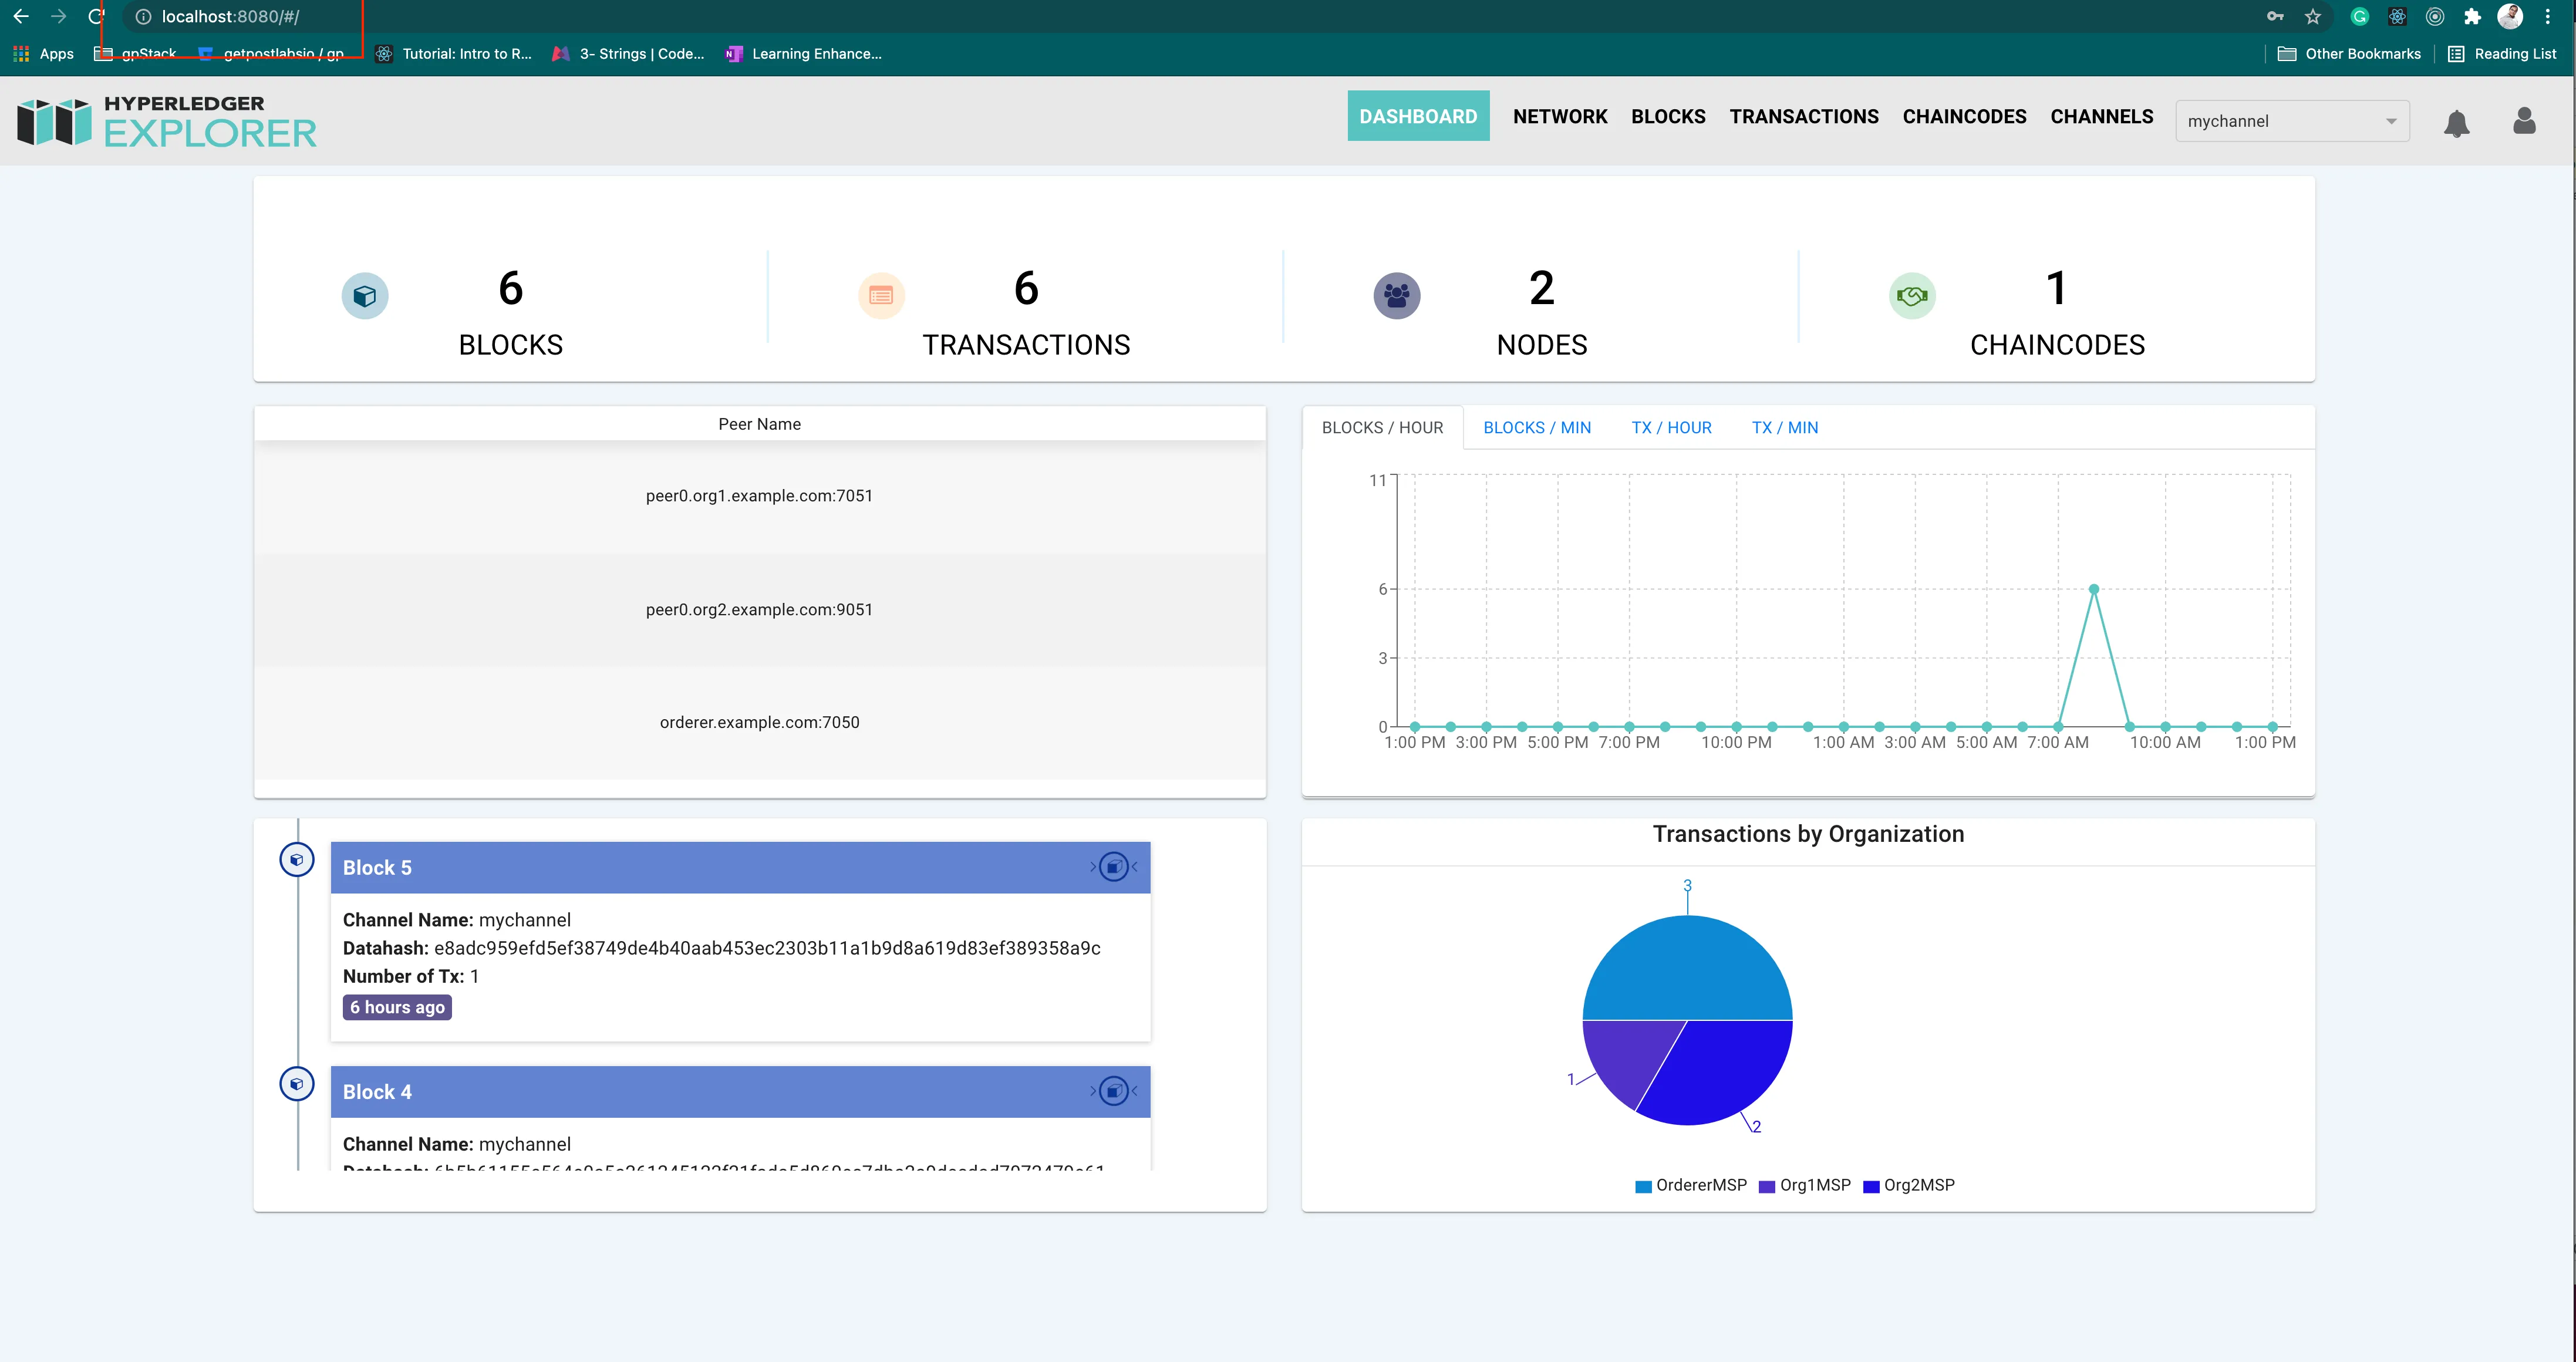Click the notification bell icon
This screenshot has height=1362, width=2576.
pos(2456,123)
